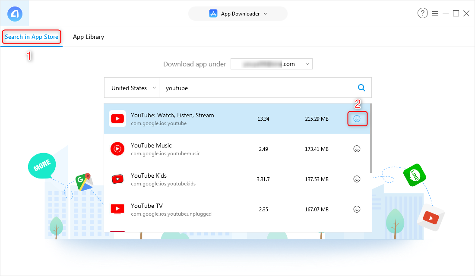The width and height of the screenshot is (475, 276).
Task: Switch to the Search in App Store tab
Action: [x=31, y=37]
